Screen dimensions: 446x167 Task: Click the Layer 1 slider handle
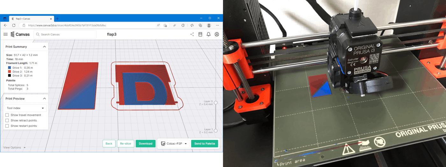[216, 131]
